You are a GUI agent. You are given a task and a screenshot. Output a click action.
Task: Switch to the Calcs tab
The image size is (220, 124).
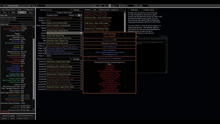[31, 12]
